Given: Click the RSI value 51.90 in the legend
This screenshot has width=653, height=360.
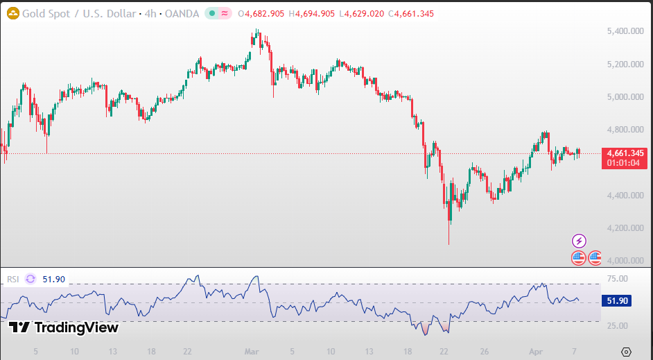Looking at the screenshot, I should tap(53, 279).
